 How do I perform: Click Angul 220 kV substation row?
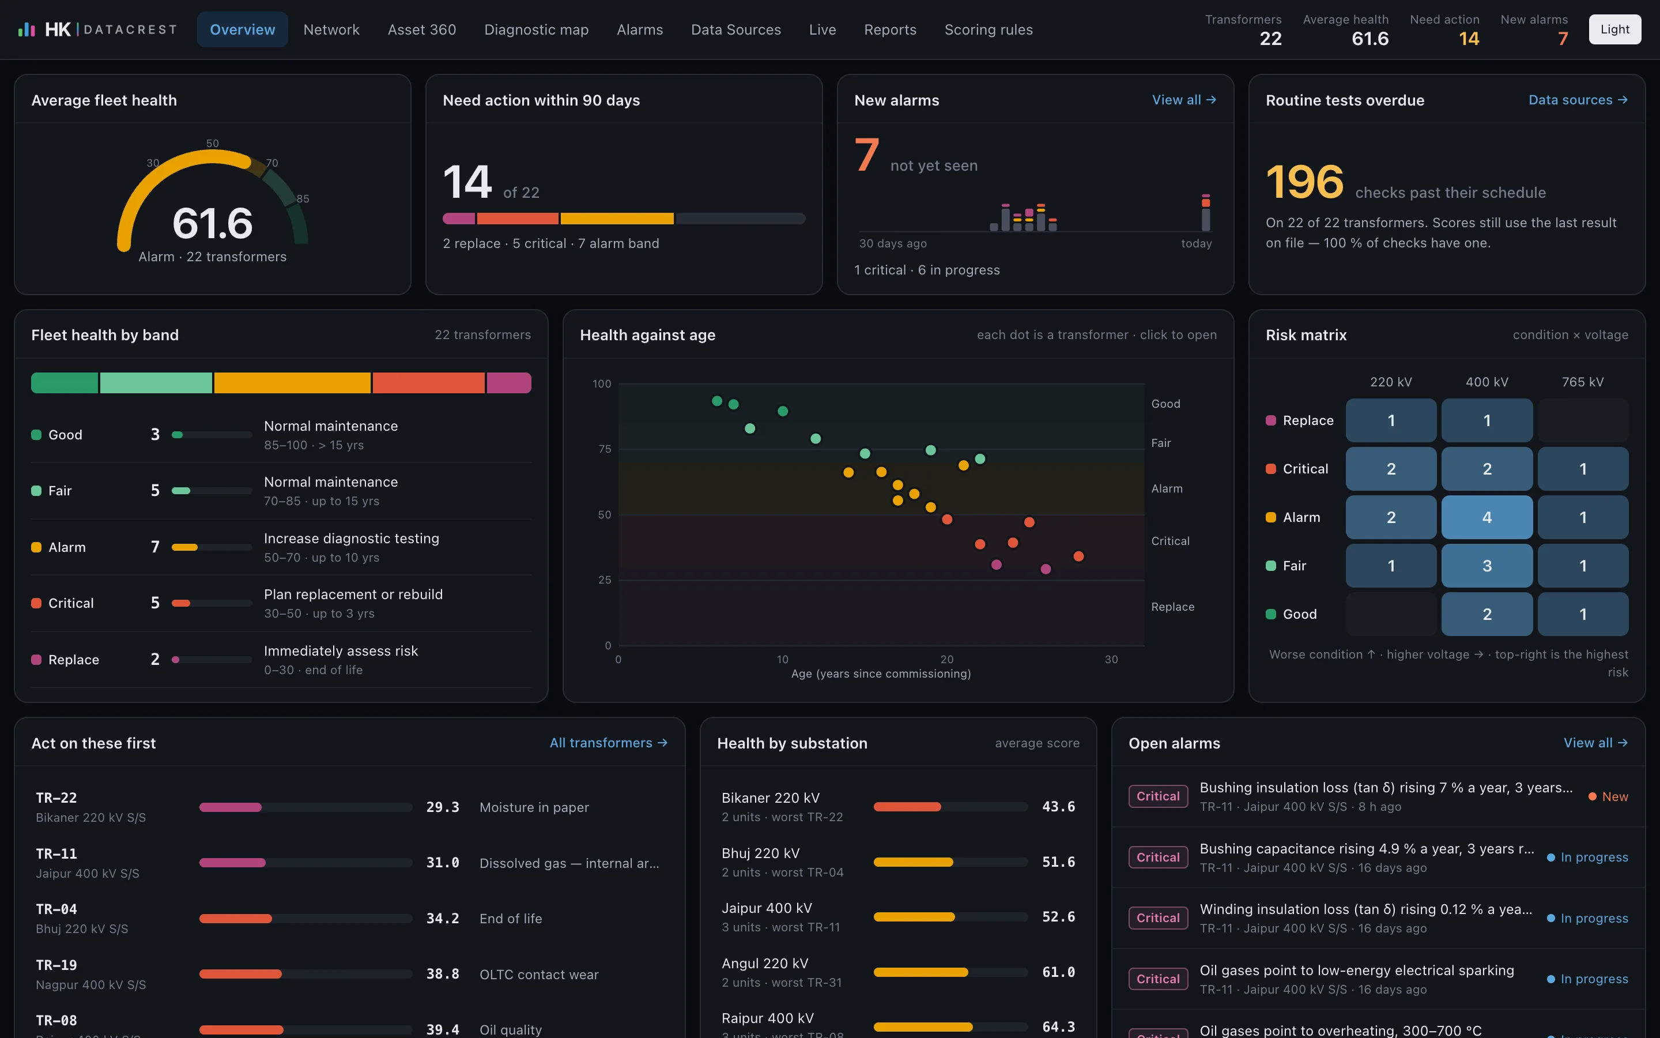(899, 972)
